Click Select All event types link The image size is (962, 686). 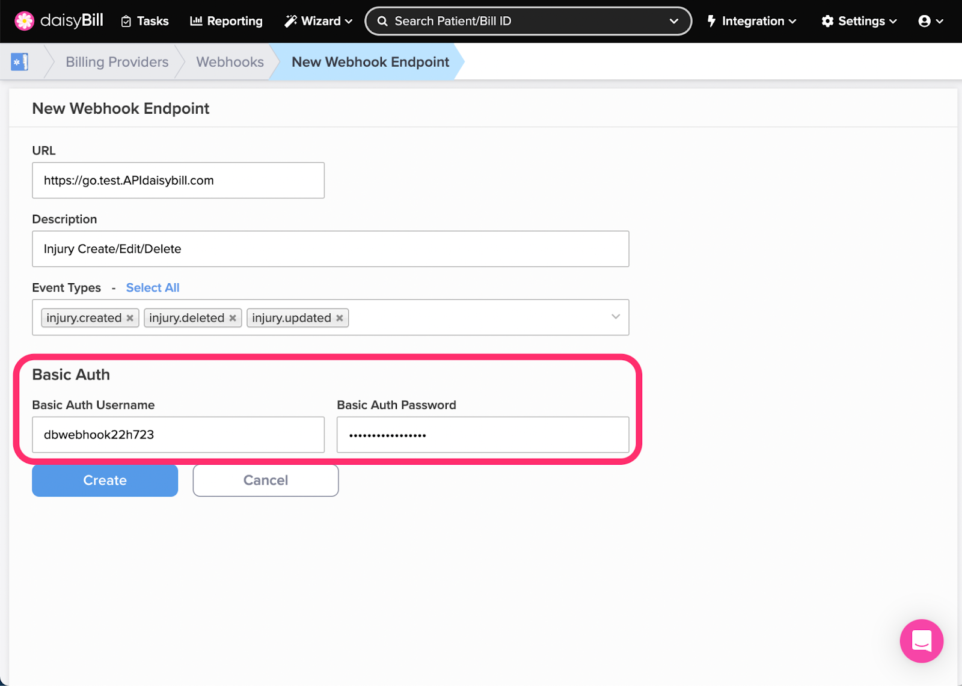(x=153, y=287)
